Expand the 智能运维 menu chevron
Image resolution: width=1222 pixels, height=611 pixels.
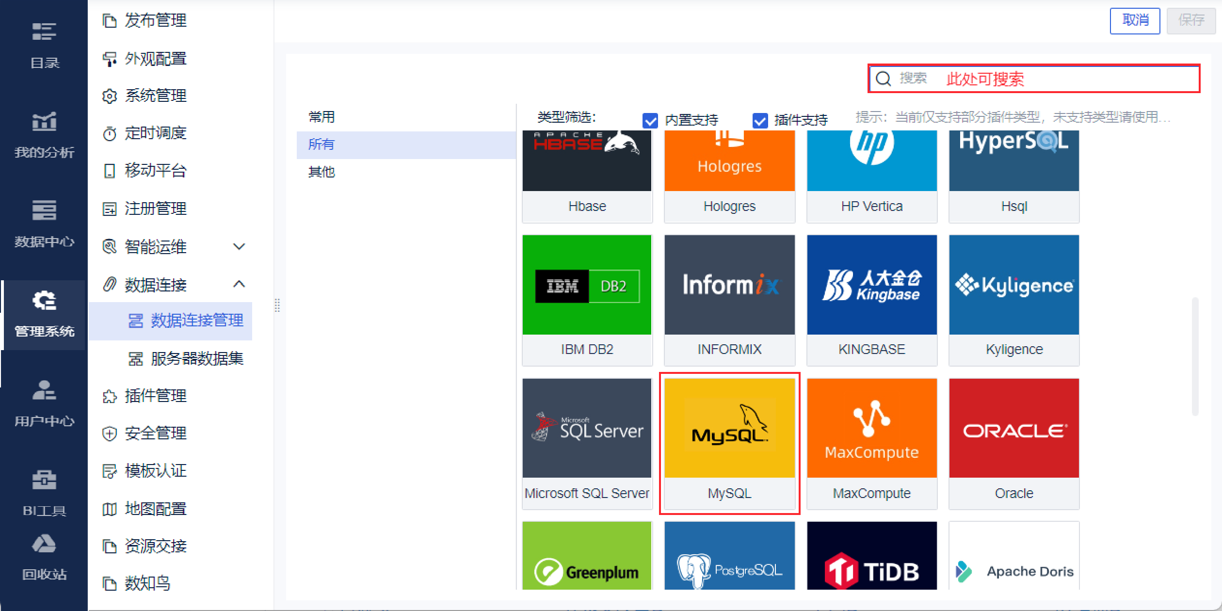239,246
